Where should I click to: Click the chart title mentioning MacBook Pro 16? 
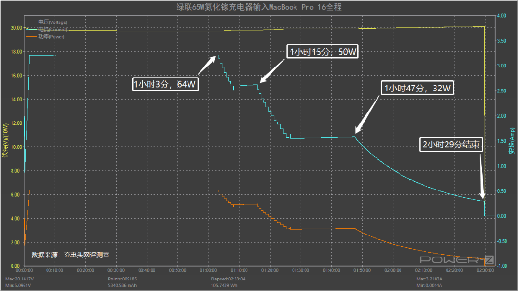(259, 7)
